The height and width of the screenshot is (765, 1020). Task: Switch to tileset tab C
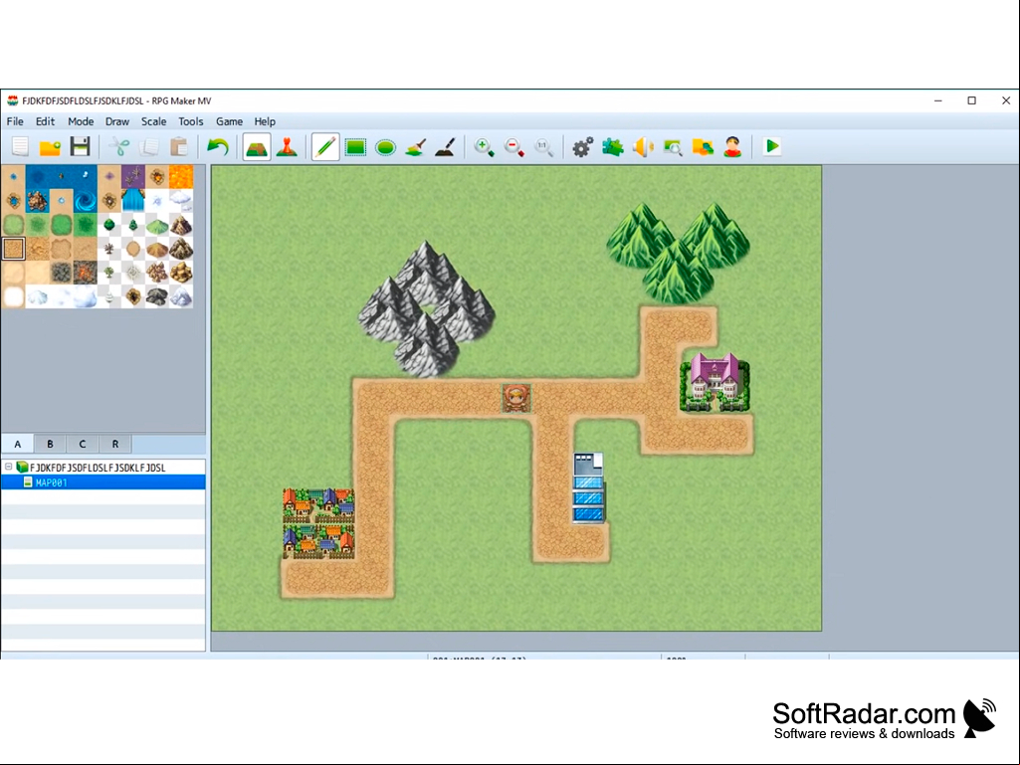(x=83, y=444)
